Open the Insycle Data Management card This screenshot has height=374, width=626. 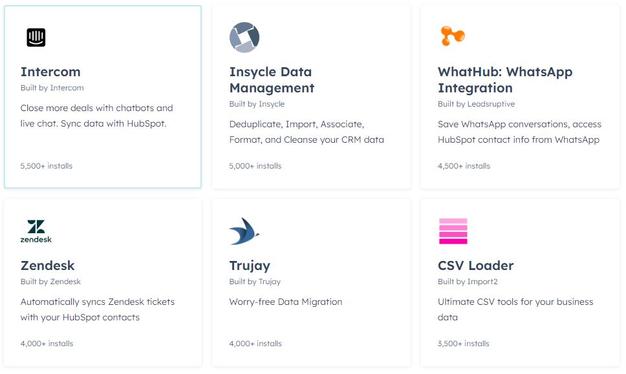coord(311,96)
